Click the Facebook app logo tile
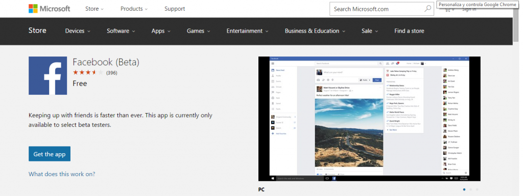This screenshot has height=196, width=523. click(47, 76)
